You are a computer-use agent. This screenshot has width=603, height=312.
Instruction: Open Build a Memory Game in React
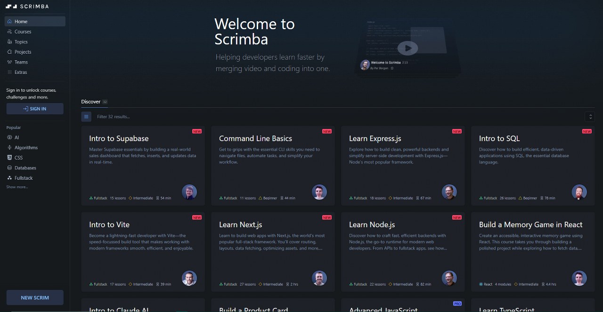coord(533,252)
